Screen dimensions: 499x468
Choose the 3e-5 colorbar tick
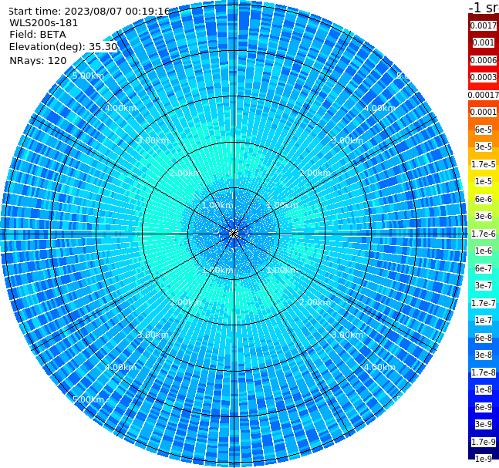point(484,146)
